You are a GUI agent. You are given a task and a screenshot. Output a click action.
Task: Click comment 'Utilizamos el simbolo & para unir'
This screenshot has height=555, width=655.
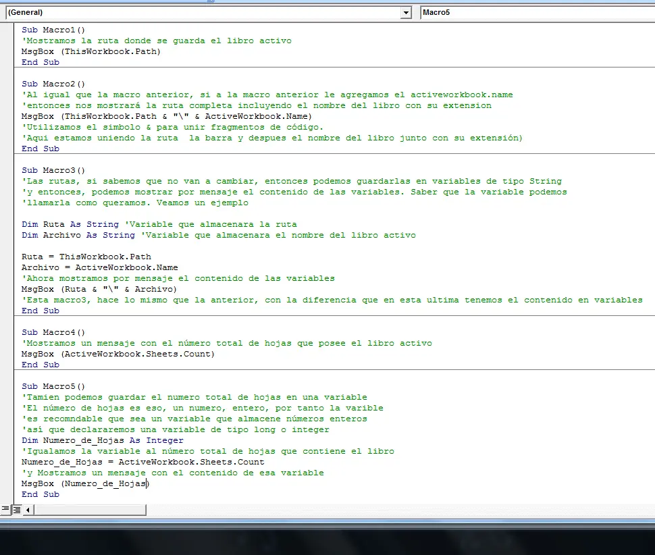(x=172, y=128)
